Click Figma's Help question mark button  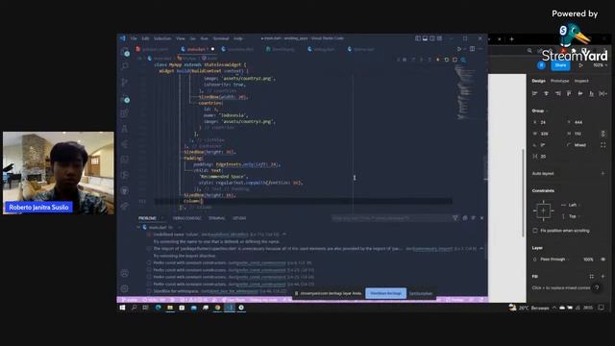point(597,287)
